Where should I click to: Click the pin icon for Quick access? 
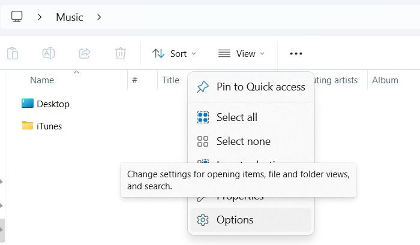click(203, 87)
